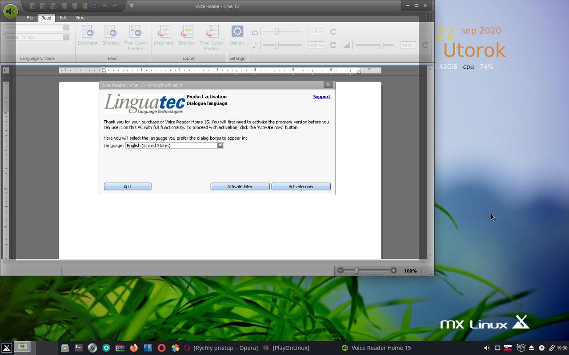The width and height of the screenshot is (569, 355).
Task: Click Read From Cursor Position icon
Action: 135,32
